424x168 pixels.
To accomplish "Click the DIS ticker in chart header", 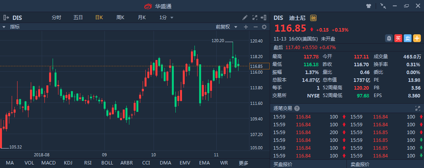I will (17, 18).
